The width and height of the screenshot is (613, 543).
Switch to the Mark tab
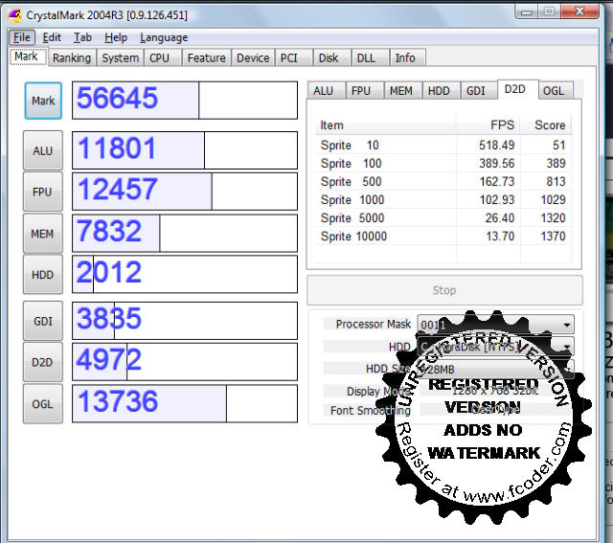pyautogui.click(x=27, y=57)
